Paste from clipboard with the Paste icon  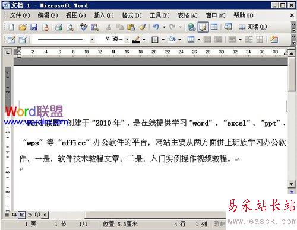[x=131, y=27]
